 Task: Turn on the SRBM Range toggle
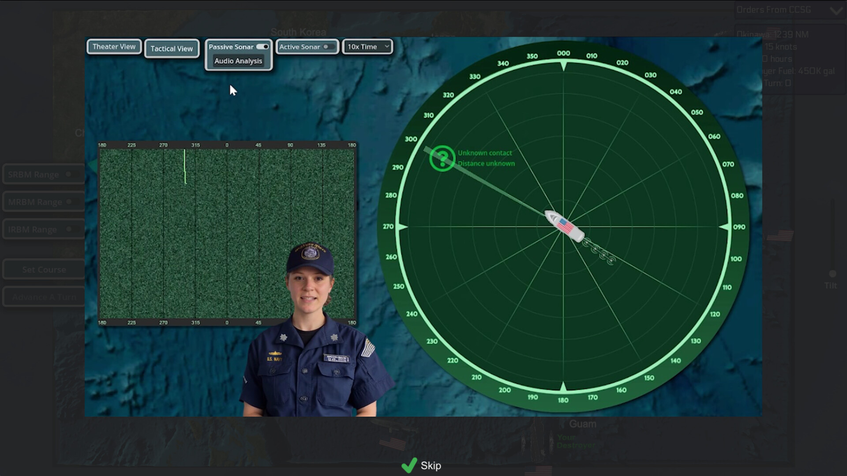(68, 174)
